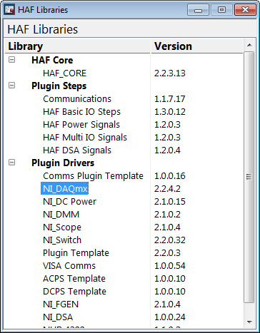This screenshot has height=333, width=260.
Task: Click version 2.1.0.2 cell
Action: tap(167, 215)
